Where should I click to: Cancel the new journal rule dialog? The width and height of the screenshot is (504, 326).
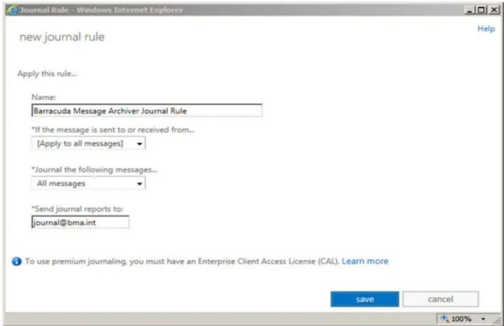(441, 299)
